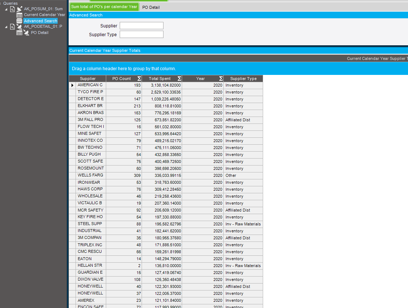Select the DETECTOR E supplier cell
The width and height of the screenshot is (408, 308).
point(91,99)
